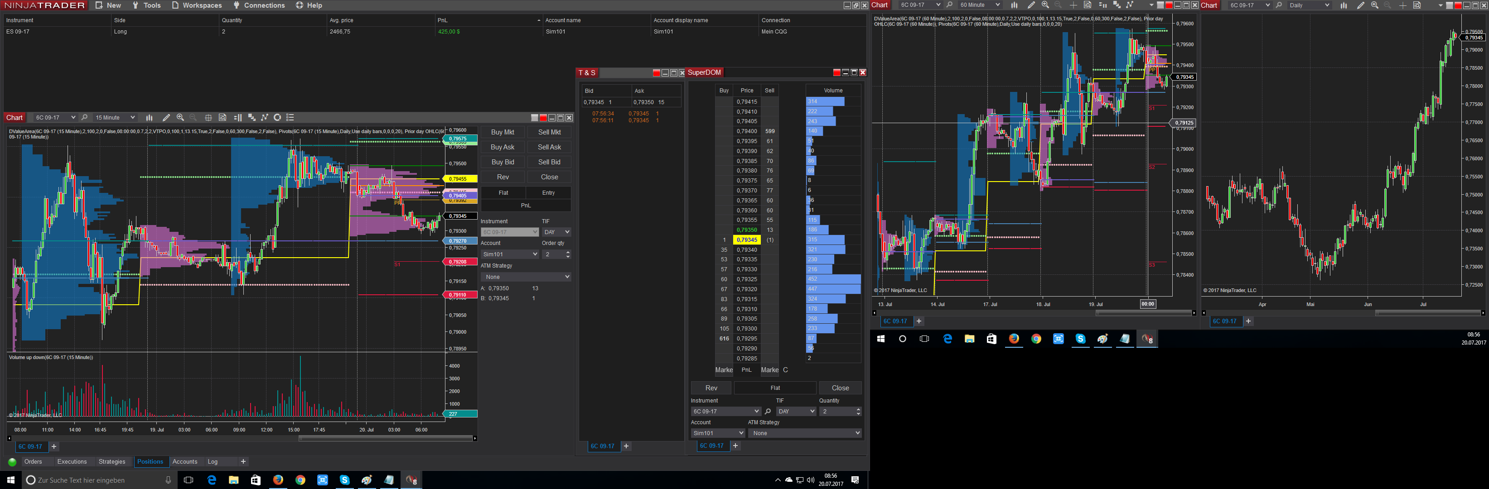Zoom in on the 15 Minute chart
Image resolution: width=1489 pixels, height=489 pixels.
(x=180, y=118)
